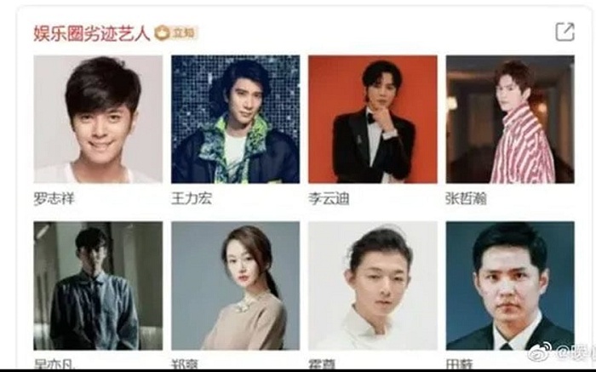This screenshot has height=372, width=596.
Task: Click the Weibo eye logo watermark
Action: click(541, 352)
